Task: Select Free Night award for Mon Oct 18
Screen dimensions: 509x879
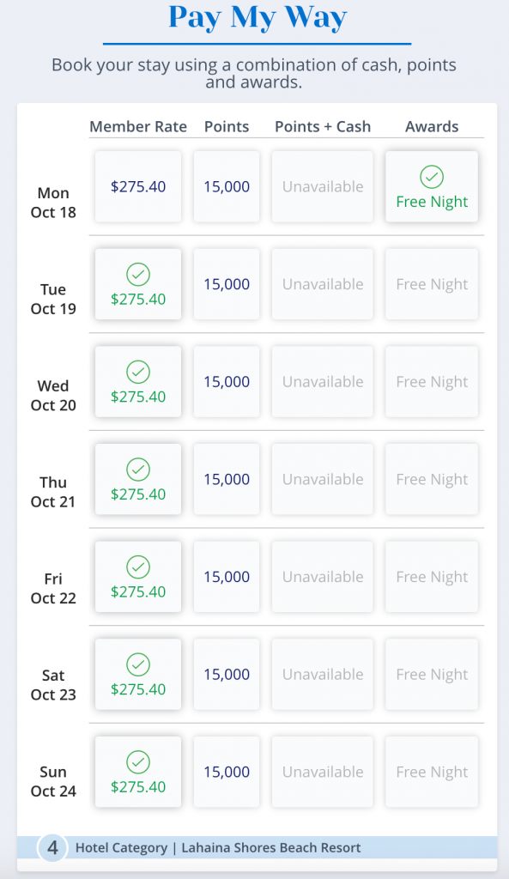Action: (x=432, y=186)
